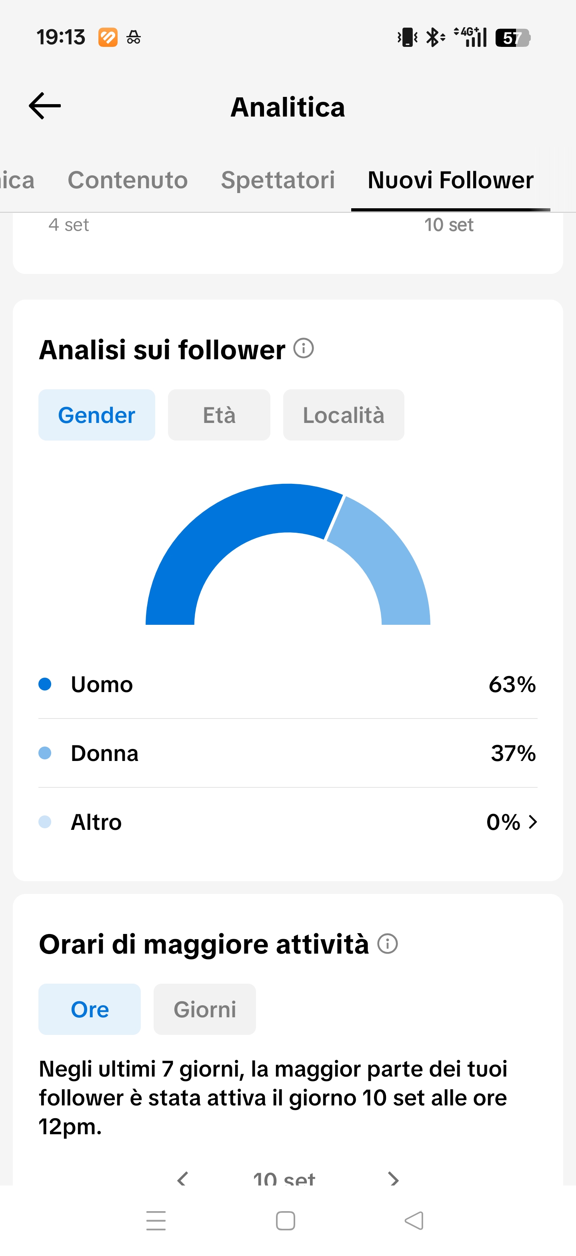Tap the battery indicator in status bar

pos(513,38)
